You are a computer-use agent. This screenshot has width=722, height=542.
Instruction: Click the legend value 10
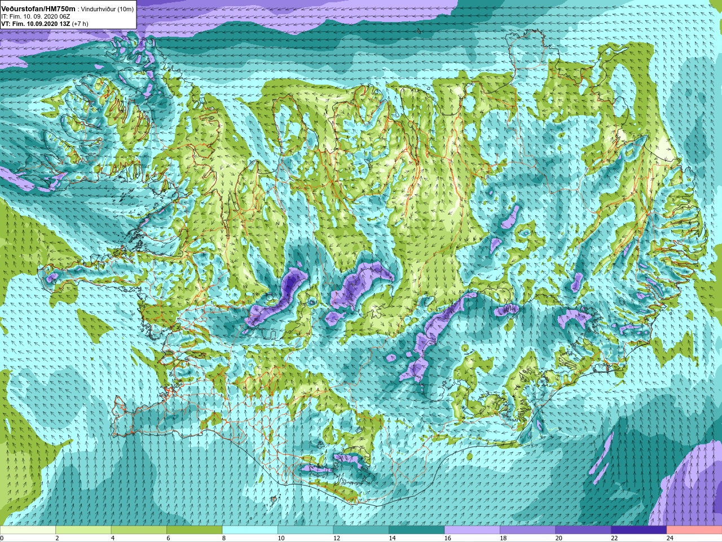(280, 538)
